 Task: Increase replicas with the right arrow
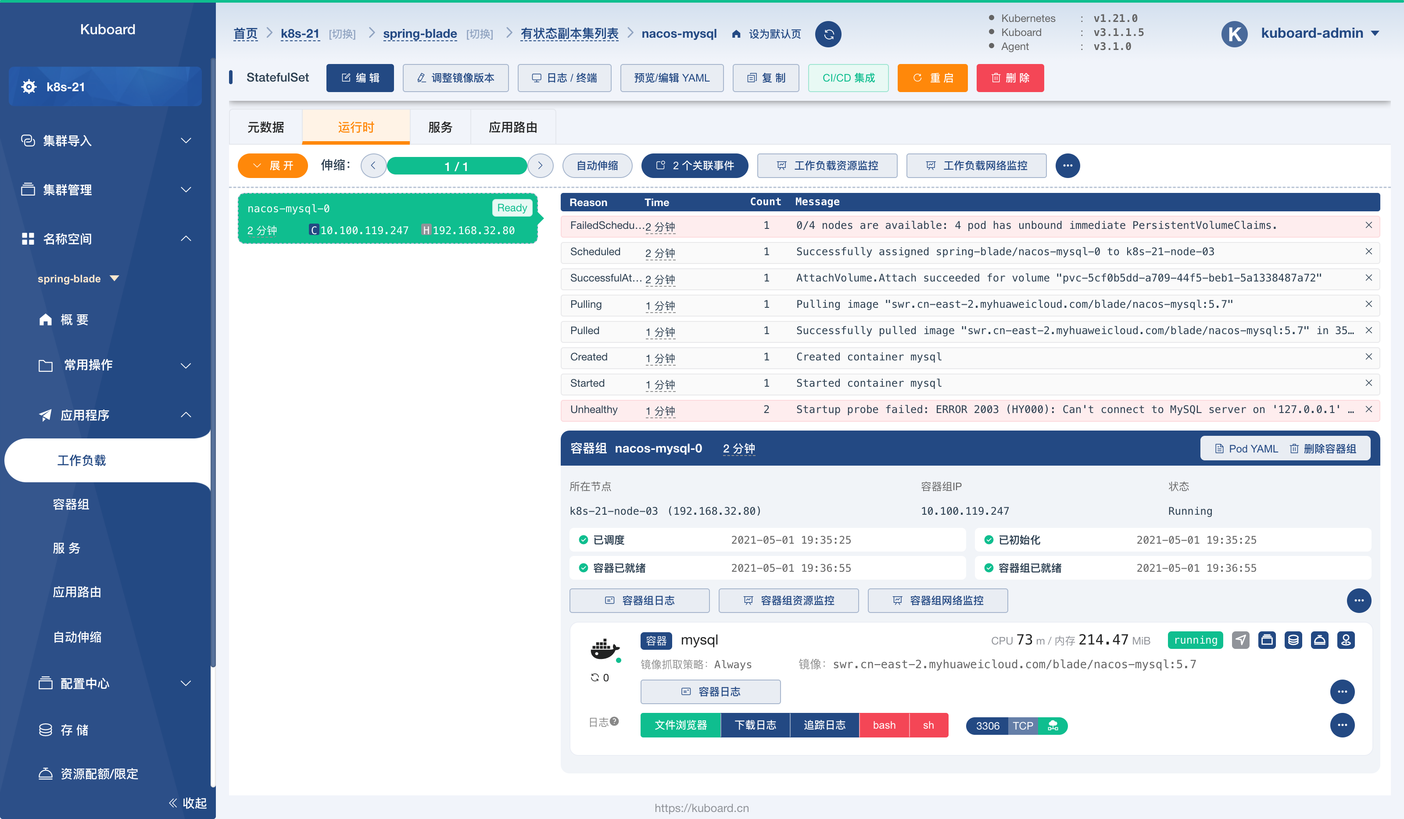[540, 165]
